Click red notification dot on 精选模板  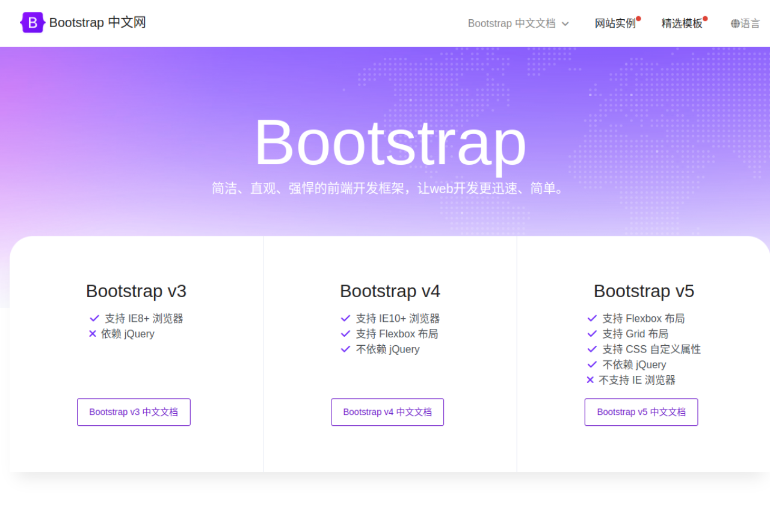(x=705, y=19)
